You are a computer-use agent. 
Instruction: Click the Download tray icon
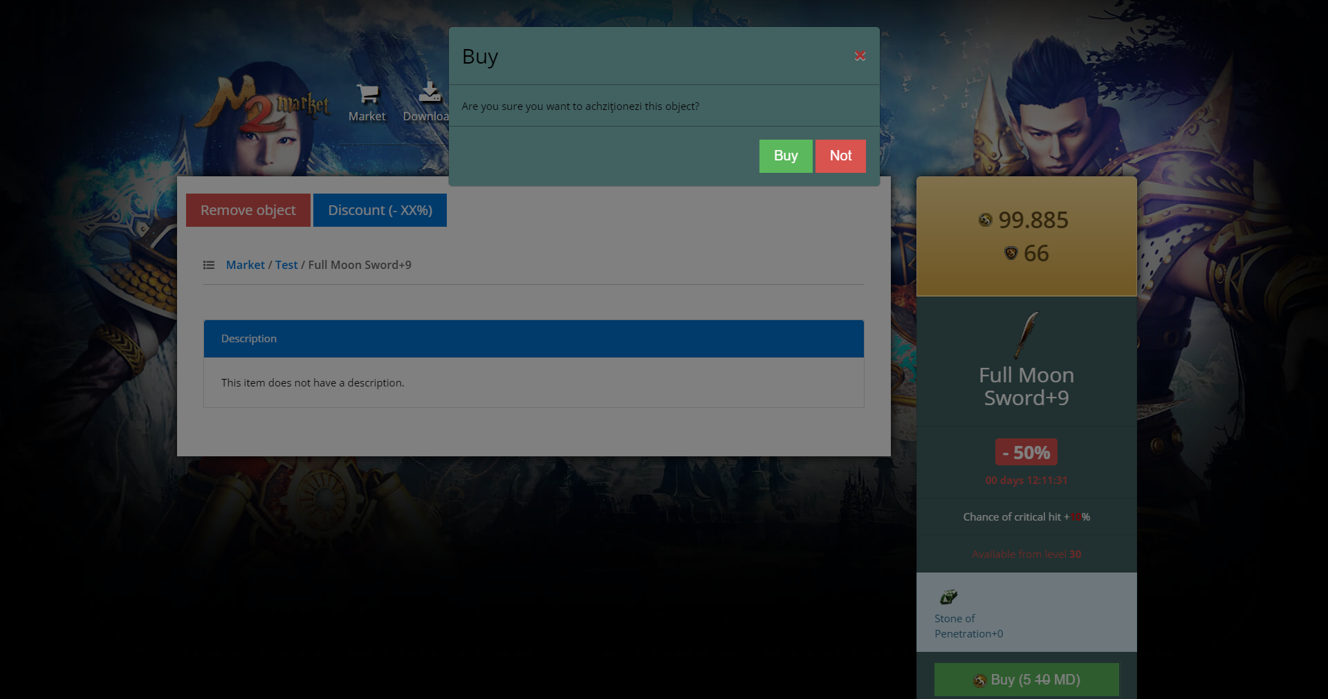[x=430, y=93]
